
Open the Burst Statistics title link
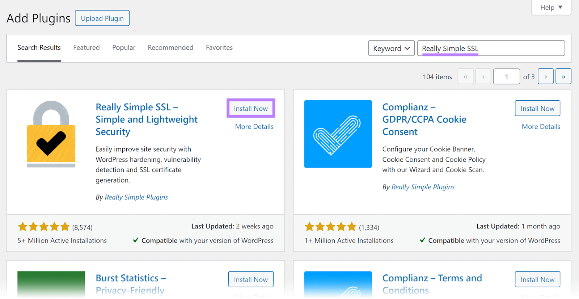[x=131, y=284]
